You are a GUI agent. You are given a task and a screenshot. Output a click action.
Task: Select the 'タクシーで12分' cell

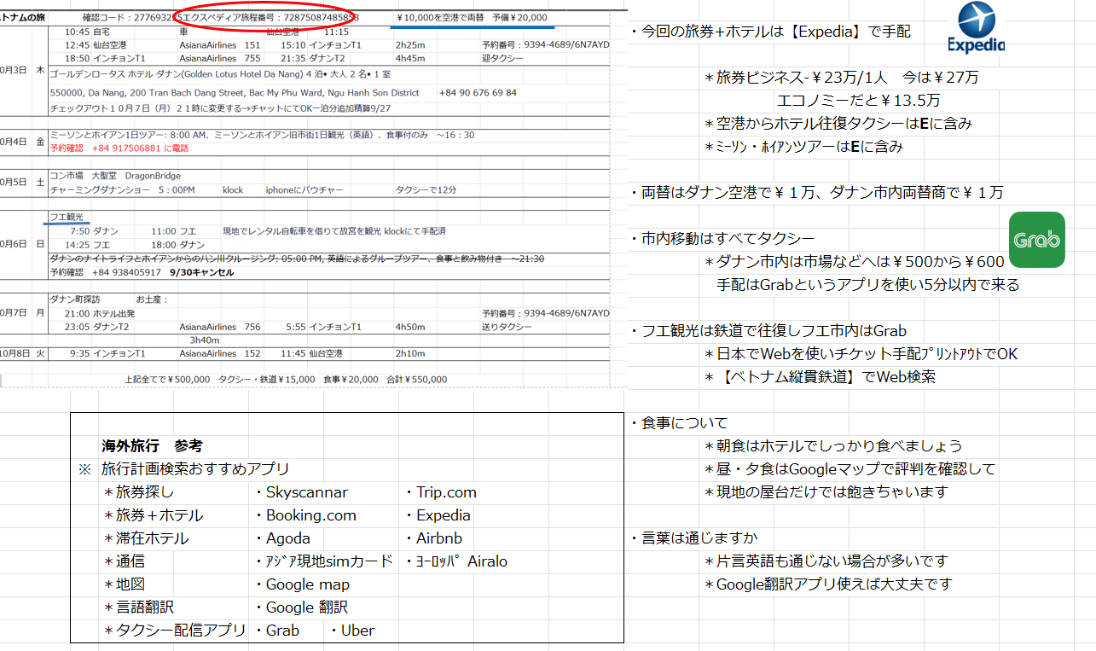424,189
